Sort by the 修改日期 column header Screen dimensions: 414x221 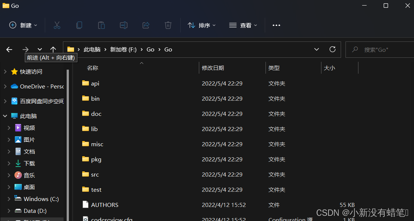[213, 68]
